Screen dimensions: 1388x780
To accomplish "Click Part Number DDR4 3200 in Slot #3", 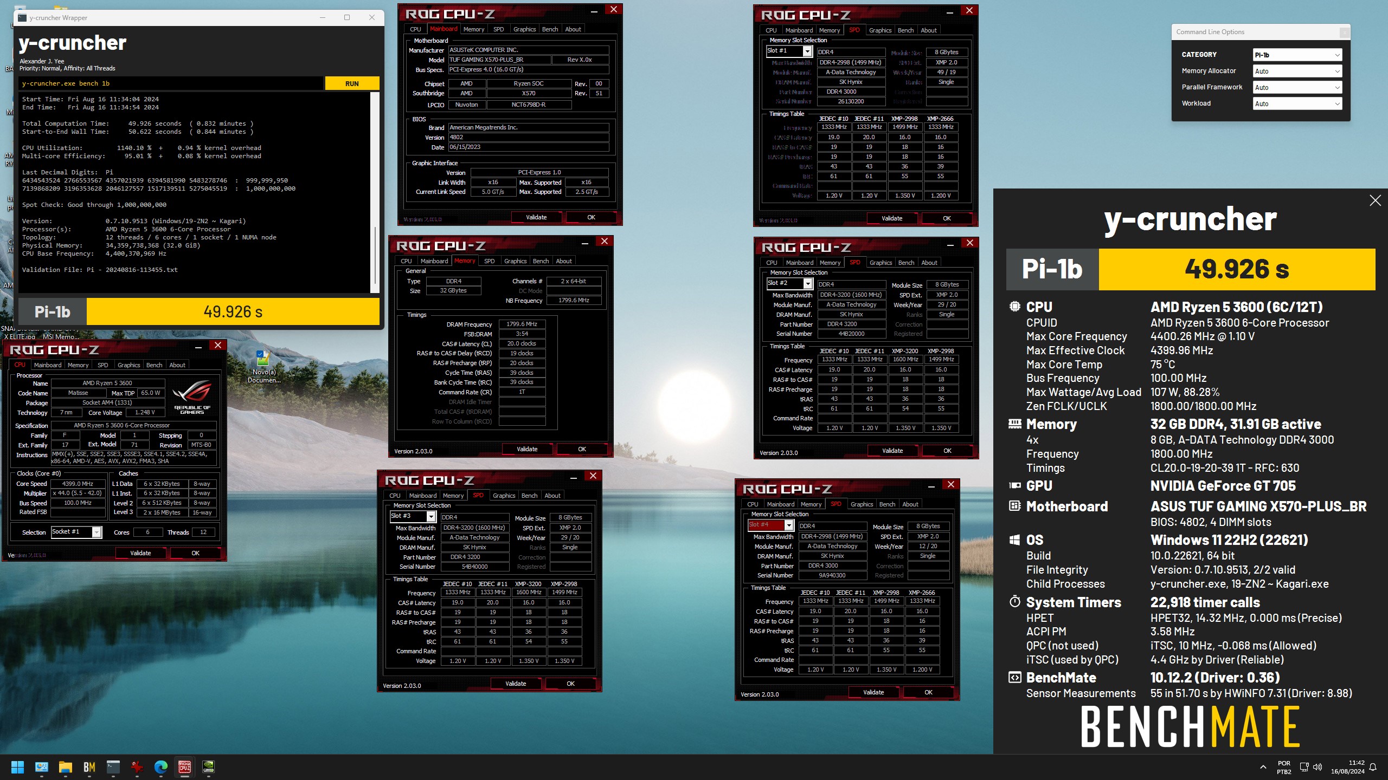I will pos(475,557).
